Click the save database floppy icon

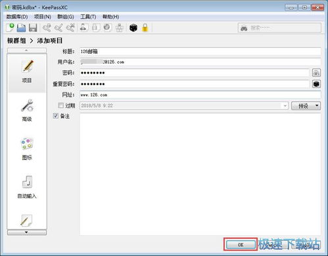[x=33, y=28]
